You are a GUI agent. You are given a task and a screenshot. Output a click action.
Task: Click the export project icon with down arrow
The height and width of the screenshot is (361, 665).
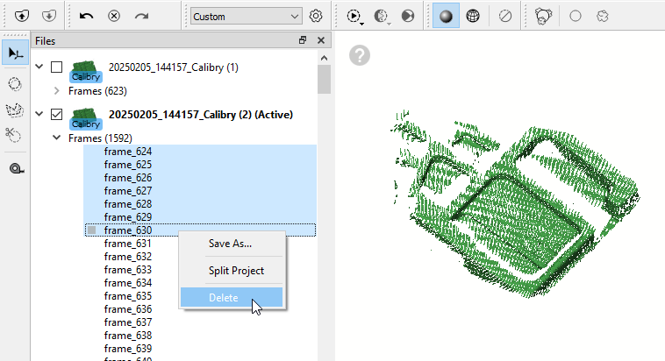coord(49,16)
